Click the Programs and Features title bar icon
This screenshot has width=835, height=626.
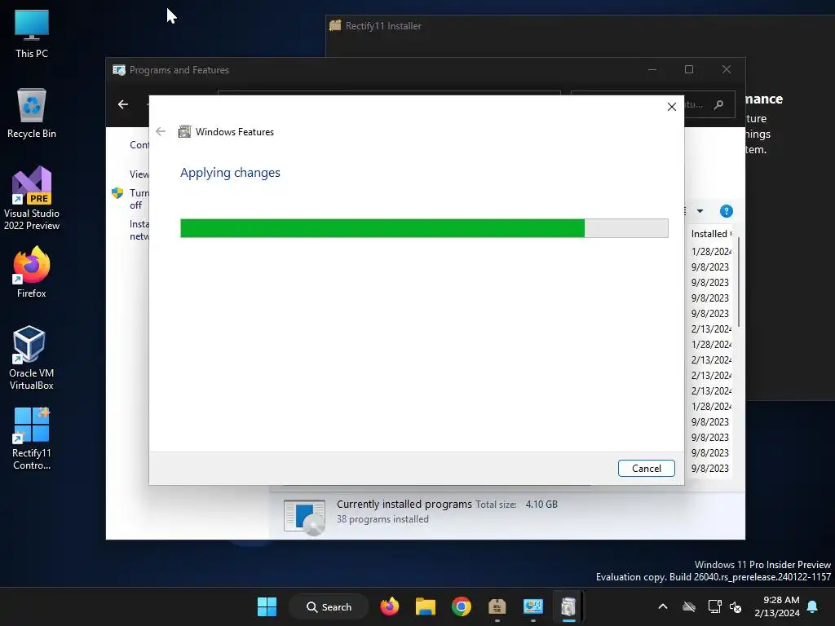(x=119, y=70)
